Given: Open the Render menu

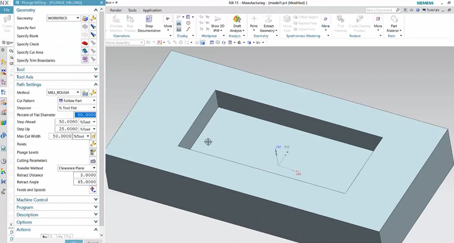Looking at the screenshot, I should (116, 10).
